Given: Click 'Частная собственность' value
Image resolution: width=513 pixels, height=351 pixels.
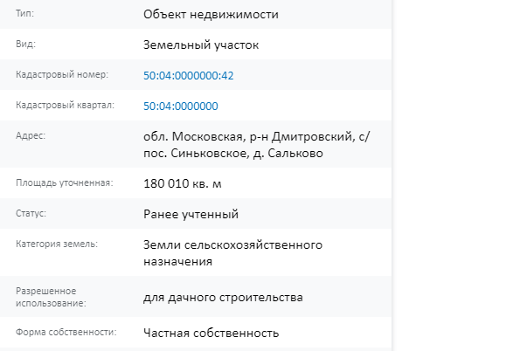Looking at the screenshot, I should click(211, 333).
